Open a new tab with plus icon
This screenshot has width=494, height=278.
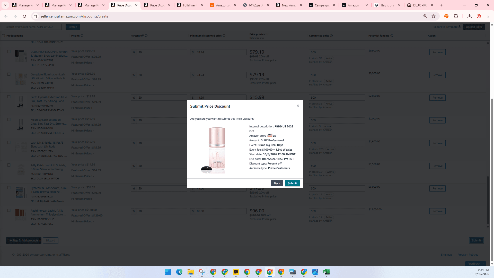pyautogui.click(x=441, y=5)
